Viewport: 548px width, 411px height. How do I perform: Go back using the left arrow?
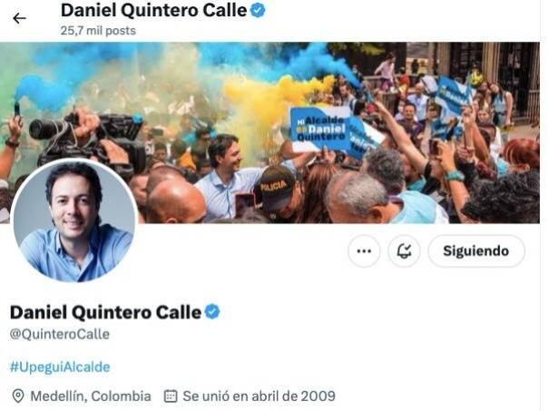(19, 18)
